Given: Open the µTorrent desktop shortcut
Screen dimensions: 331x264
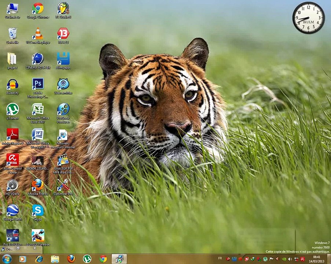Looking at the screenshot, I should click(12, 109).
